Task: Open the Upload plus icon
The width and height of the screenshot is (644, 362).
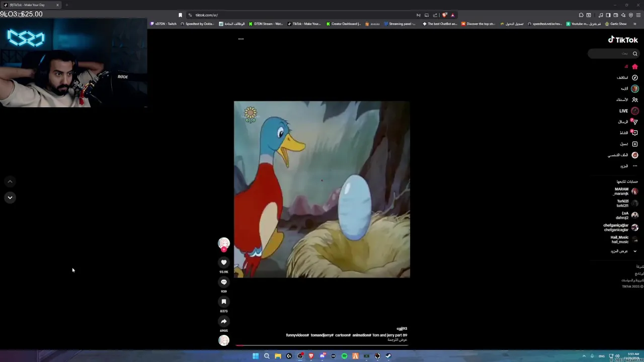Action: click(635, 144)
